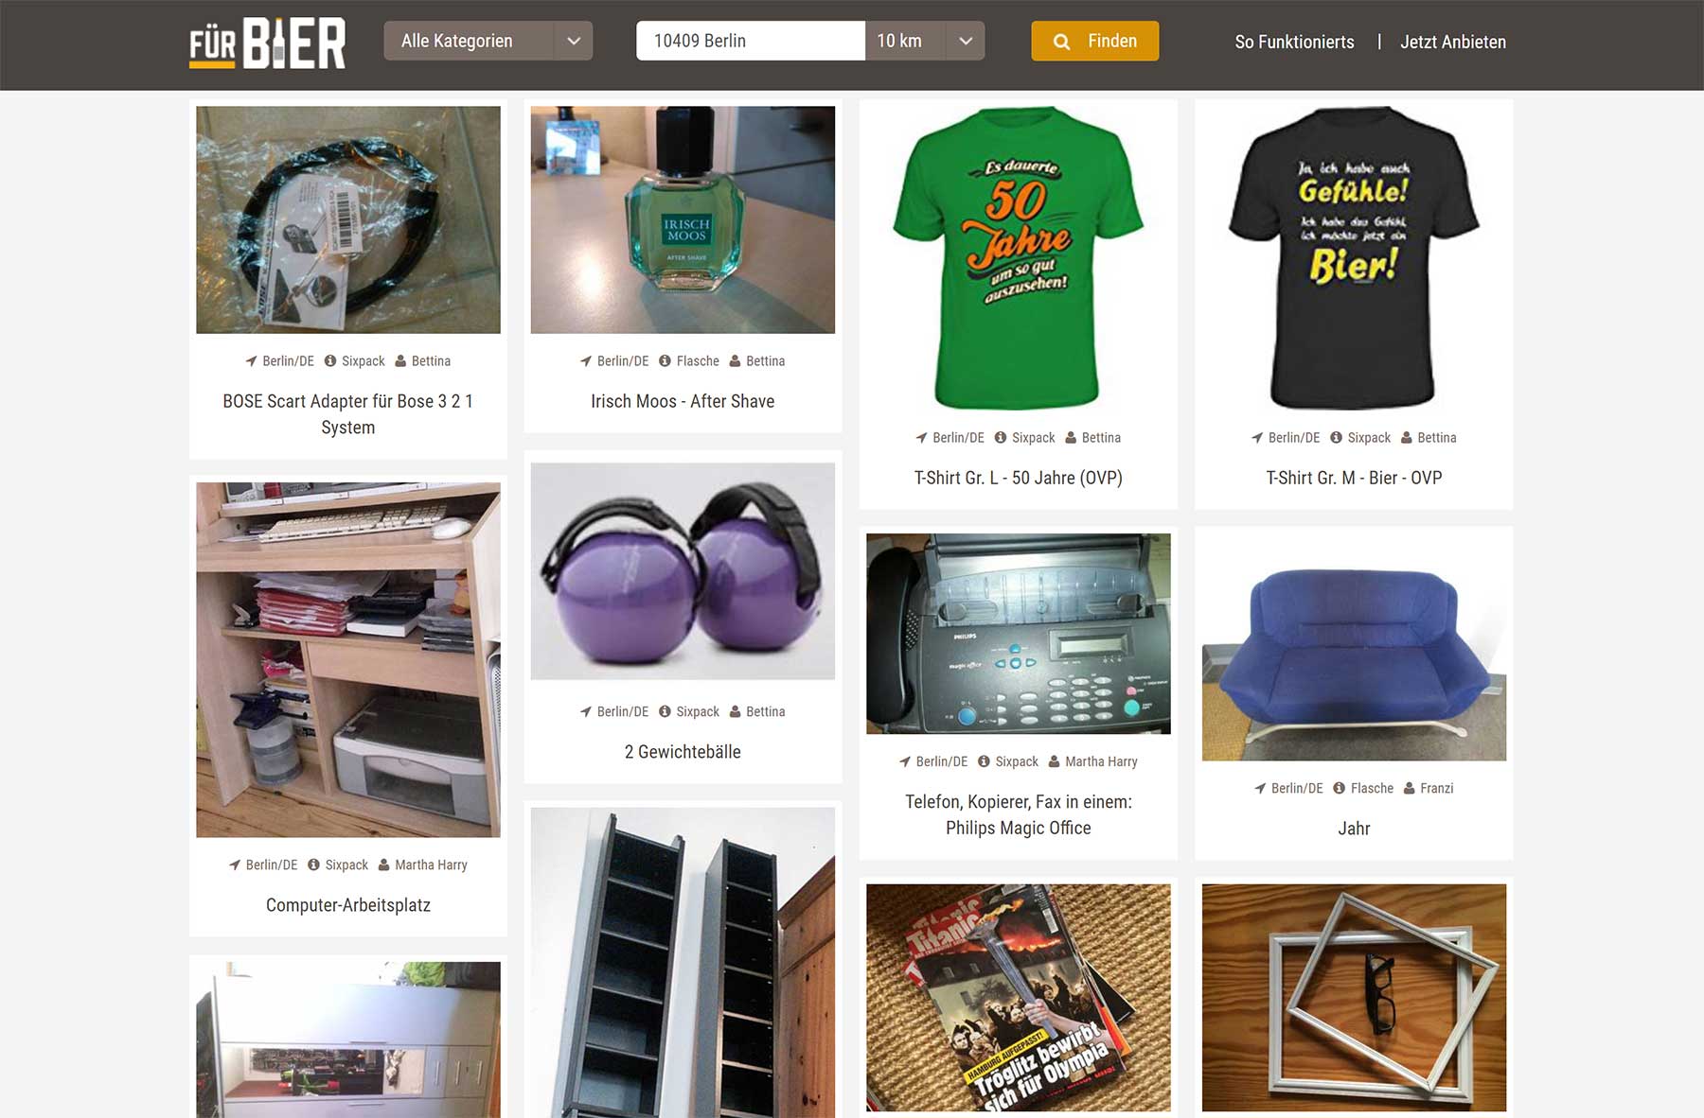Expand the 10 km radius dropdown
Viewport: 1704px width, 1118px height.
tap(925, 41)
